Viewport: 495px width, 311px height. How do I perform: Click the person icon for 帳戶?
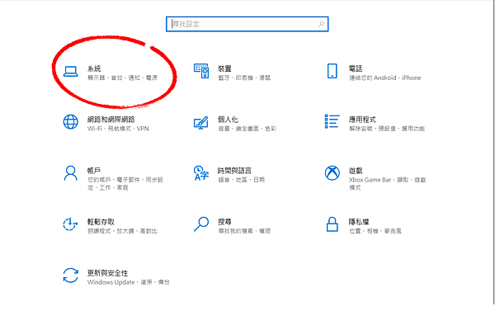click(x=70, y=173)
